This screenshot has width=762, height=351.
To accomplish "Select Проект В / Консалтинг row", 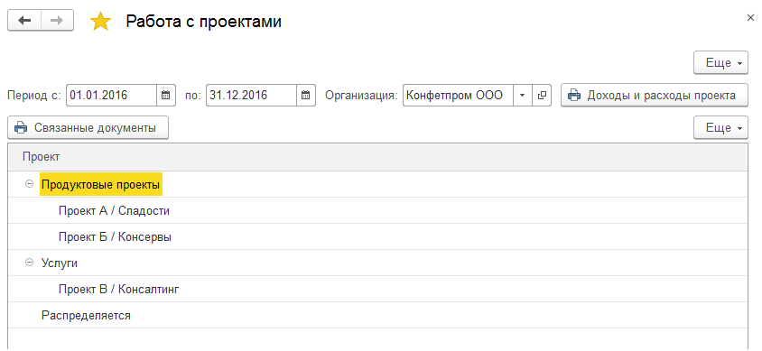I will tap(377, 290).
